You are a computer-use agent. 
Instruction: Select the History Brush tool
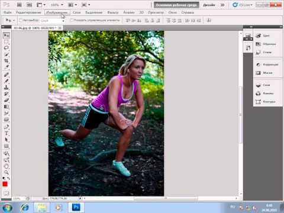[7, 93]
